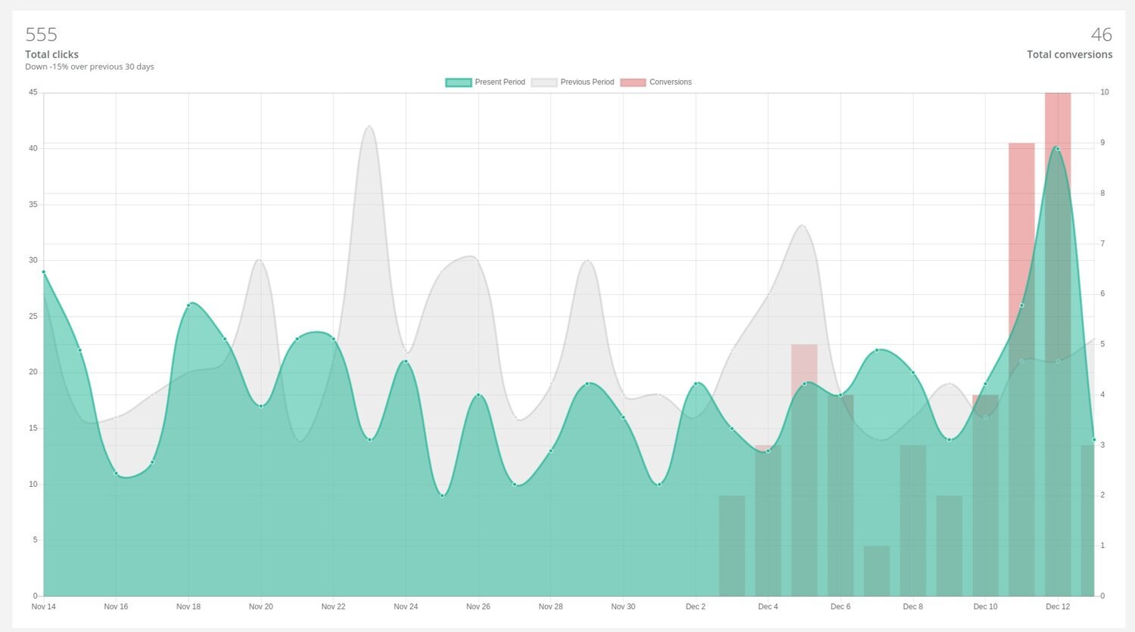Click the gray Previous Period legend swatch
Image resolution: width=1135 pixels, height=632 pixels.
544,82
